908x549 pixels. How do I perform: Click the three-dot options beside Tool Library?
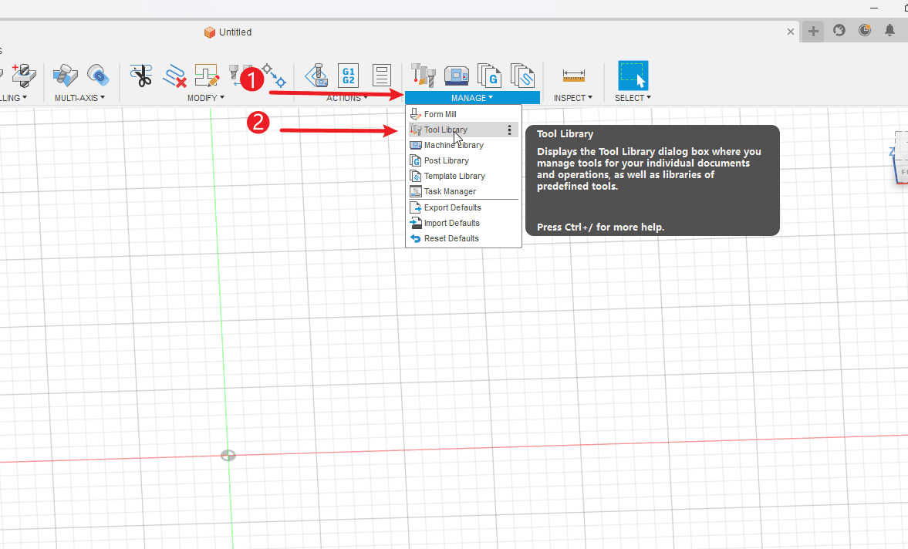pos(510,130)
